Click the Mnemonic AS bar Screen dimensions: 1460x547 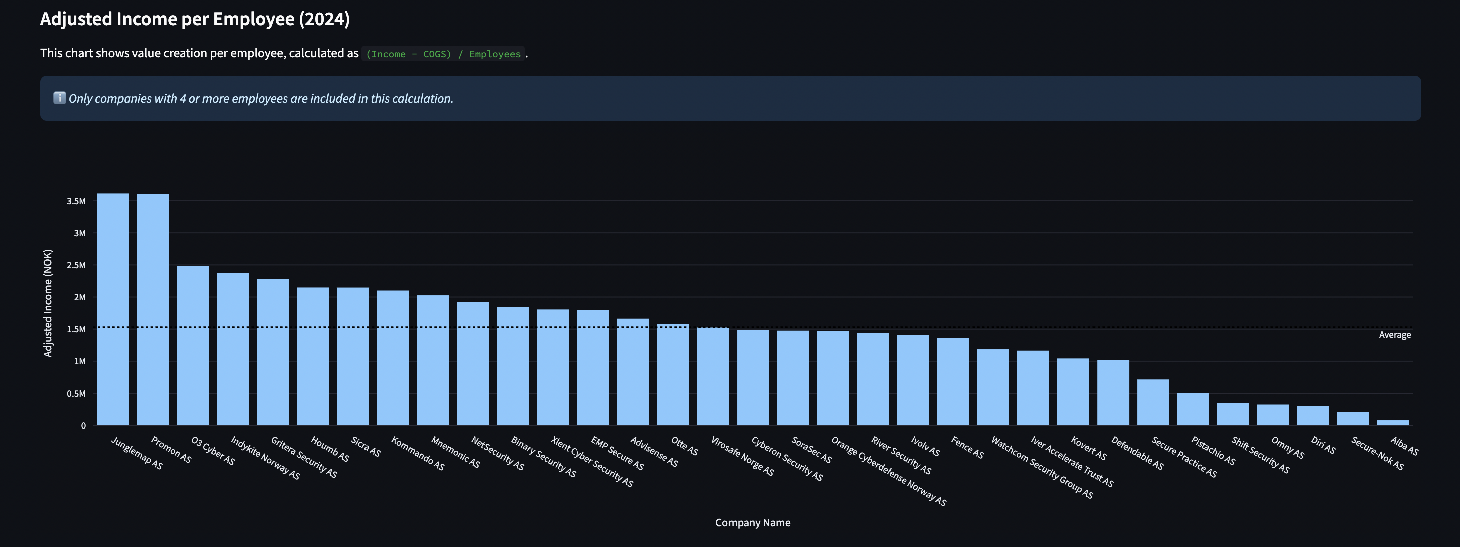433,360
